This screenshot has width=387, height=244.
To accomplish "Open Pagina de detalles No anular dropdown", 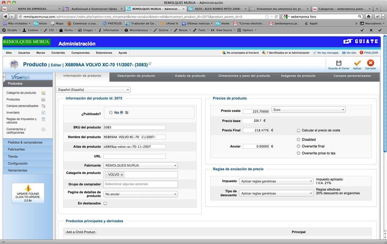I will [140, 194].
